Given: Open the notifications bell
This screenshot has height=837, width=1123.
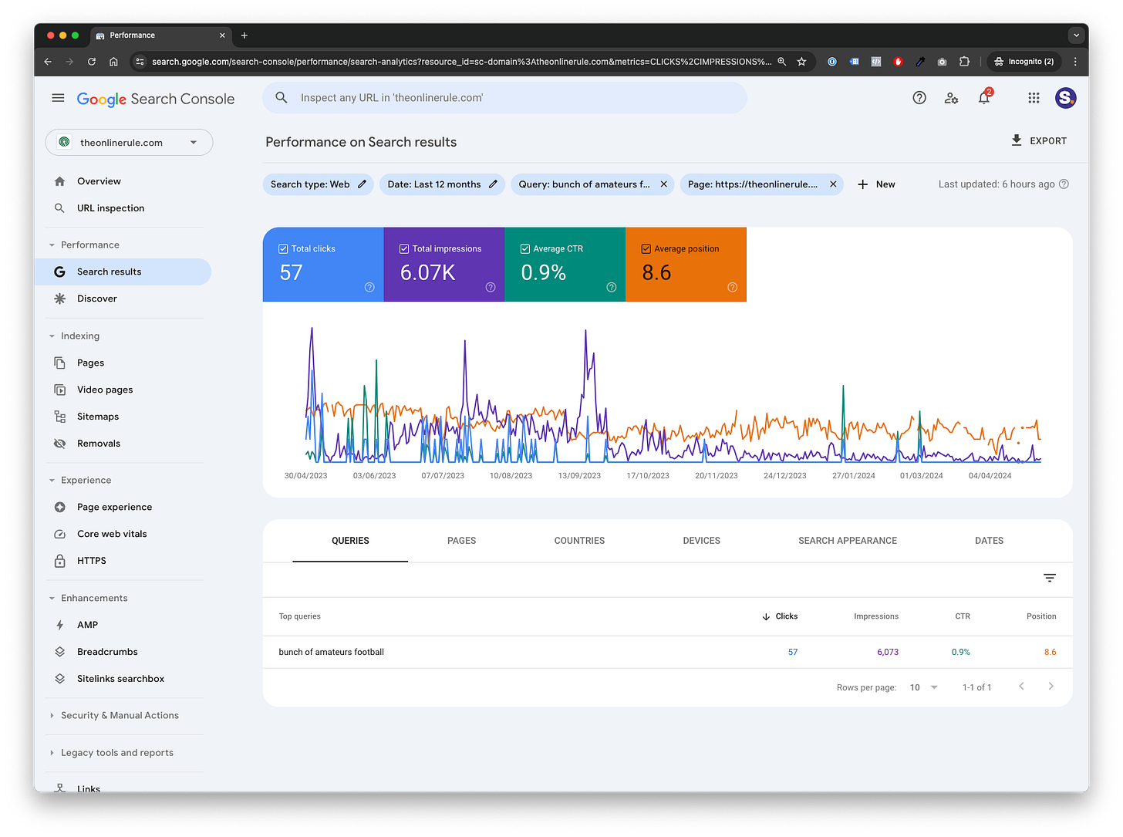Looking at the screenshot, I should (x=984, y=98).
